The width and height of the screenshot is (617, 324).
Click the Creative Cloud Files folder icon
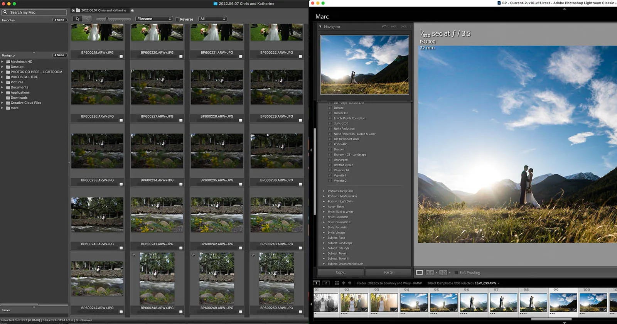pos(8,103)
